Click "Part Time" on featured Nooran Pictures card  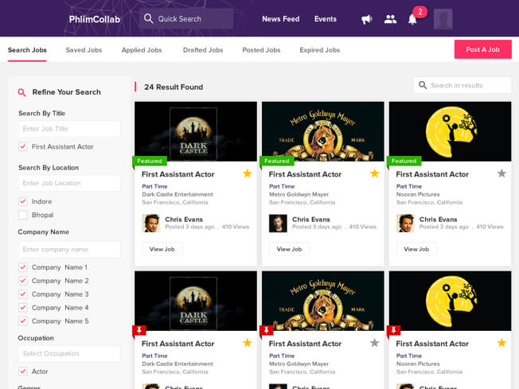[x=409, y=186]
